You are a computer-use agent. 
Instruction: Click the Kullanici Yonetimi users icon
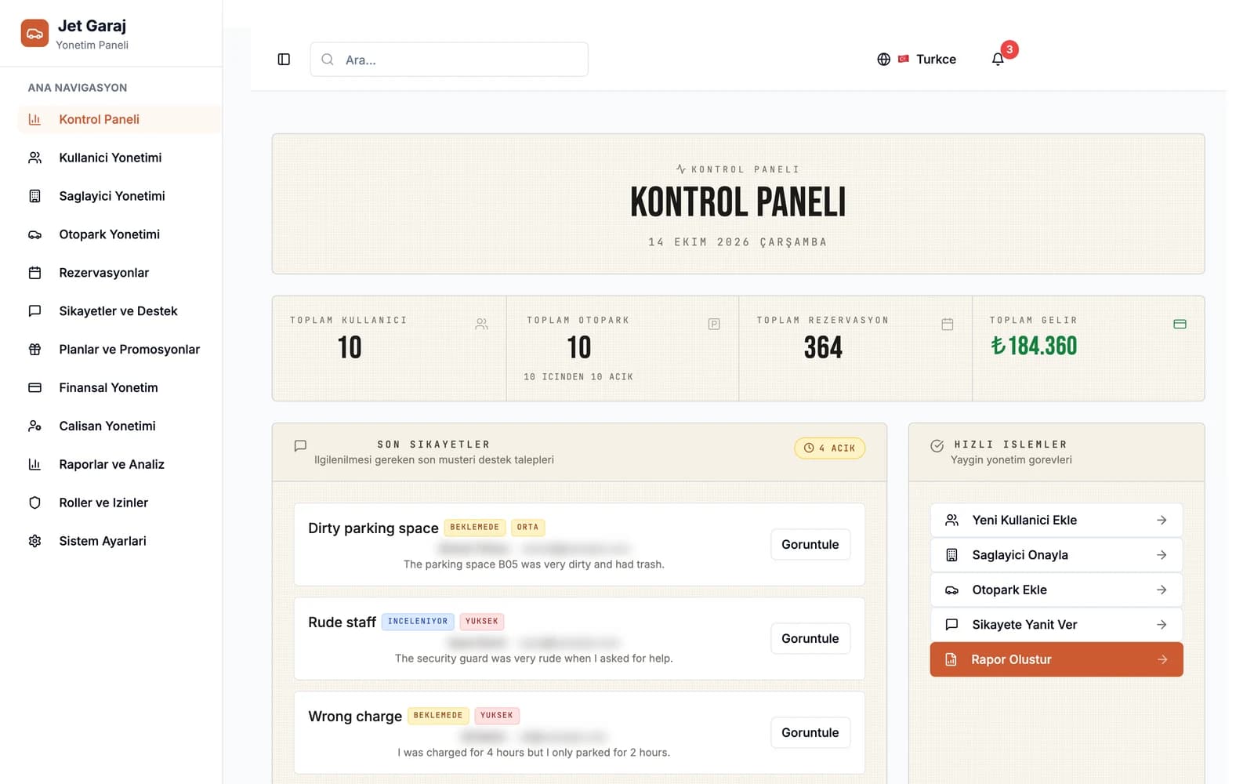click(34, 158)
